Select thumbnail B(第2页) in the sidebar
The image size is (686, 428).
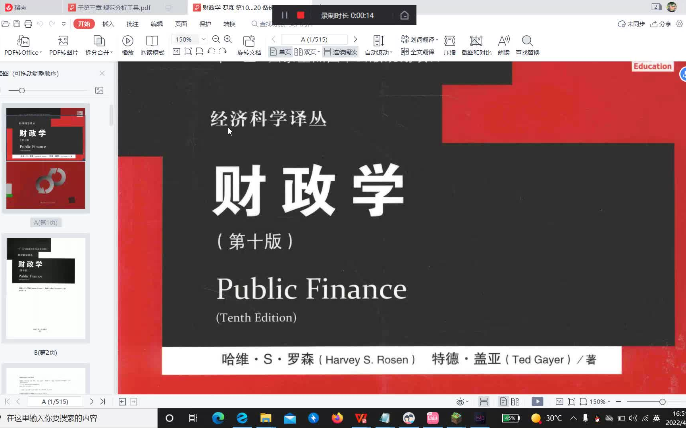[x=45, y=288]
